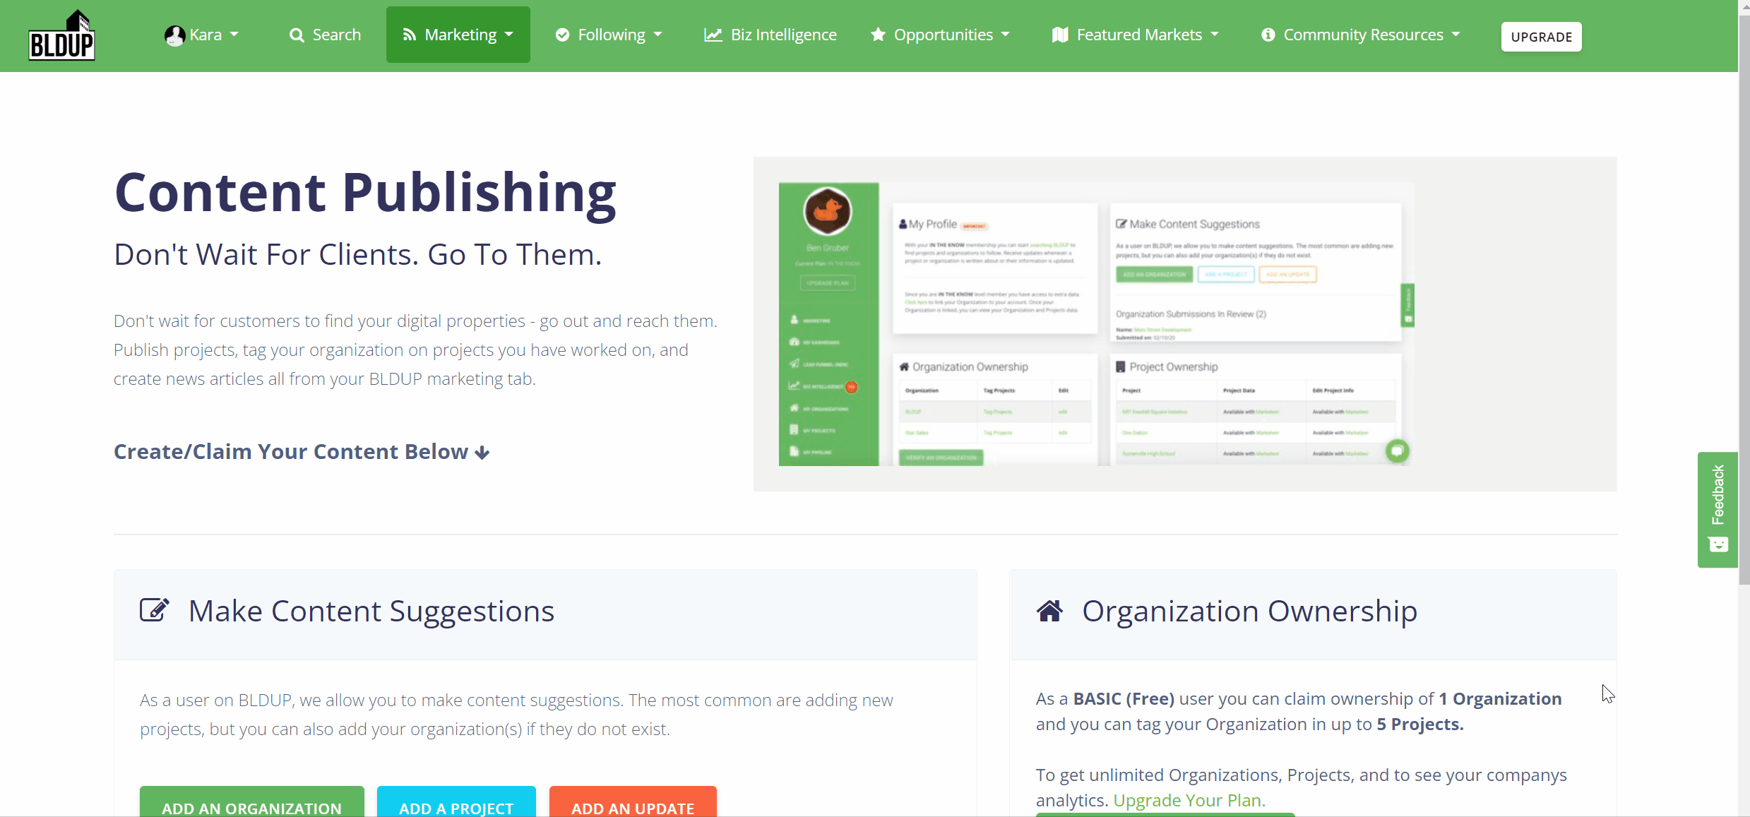Click the Following checkmark icon
The image size is (1750, 817).
coord(562,35)
